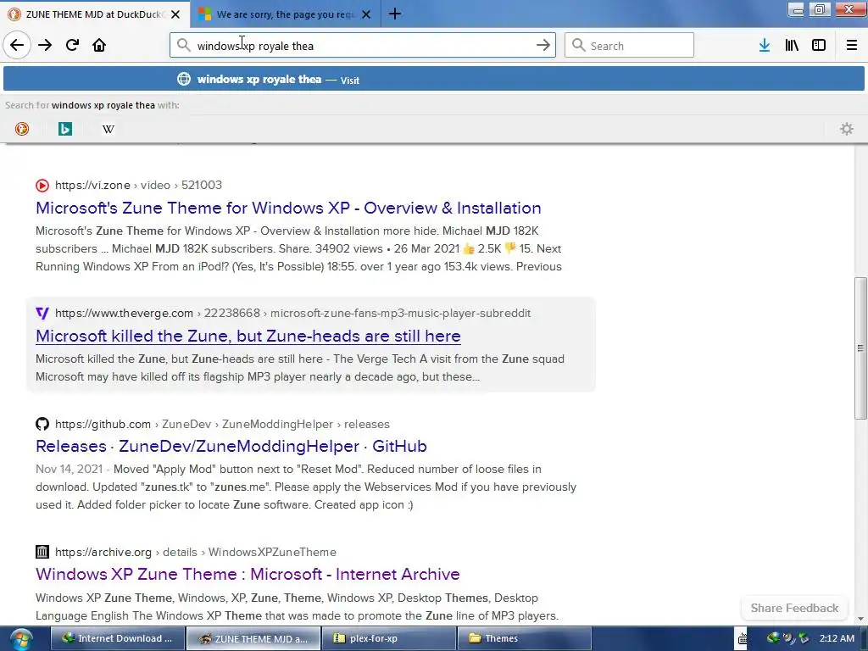Search with DuckDuckGo engine icon

pos(22,129)
